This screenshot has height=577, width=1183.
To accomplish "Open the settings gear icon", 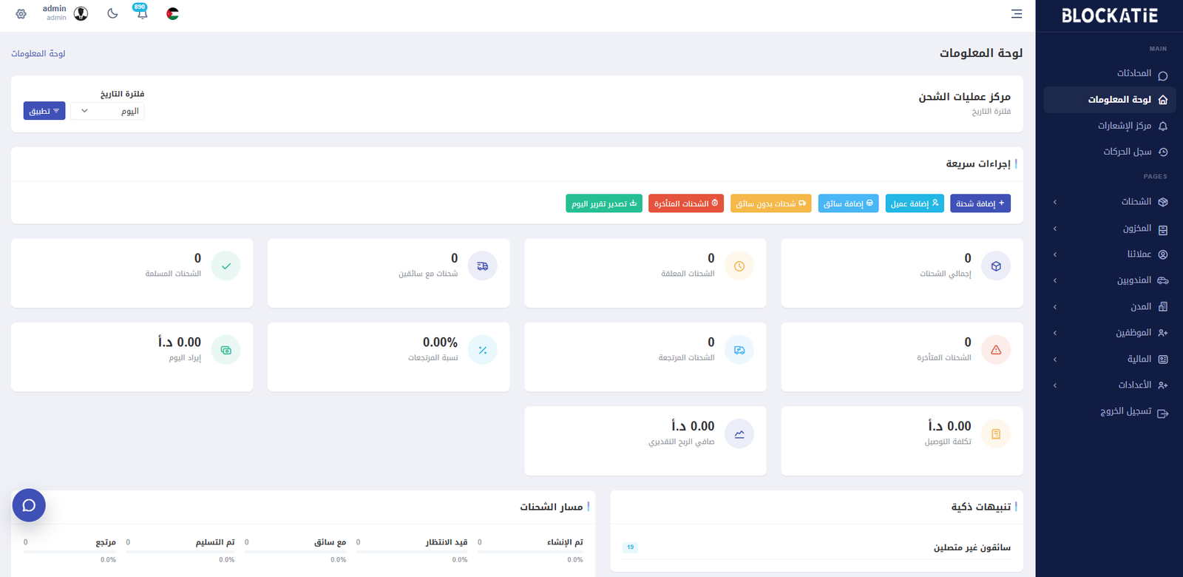I will click(x=21, y=13).
